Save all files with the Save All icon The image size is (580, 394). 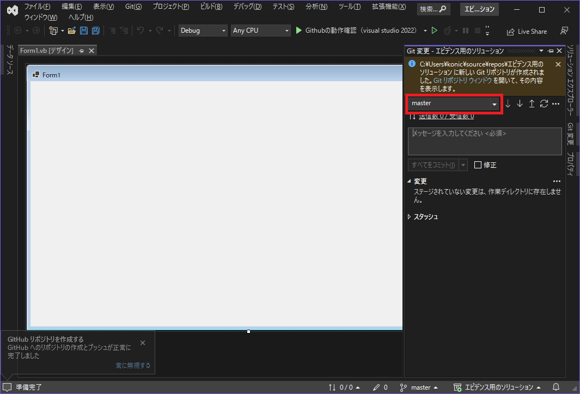coord(95,31)
